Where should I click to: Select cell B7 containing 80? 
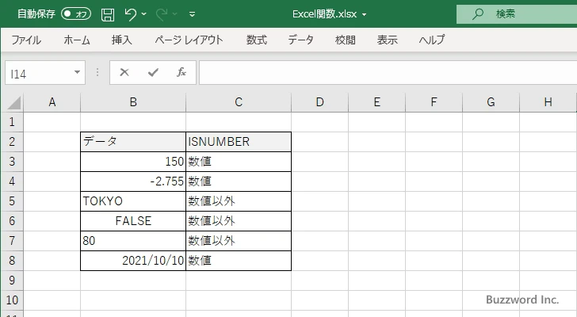pyautogui.click(x=133, y=241)
